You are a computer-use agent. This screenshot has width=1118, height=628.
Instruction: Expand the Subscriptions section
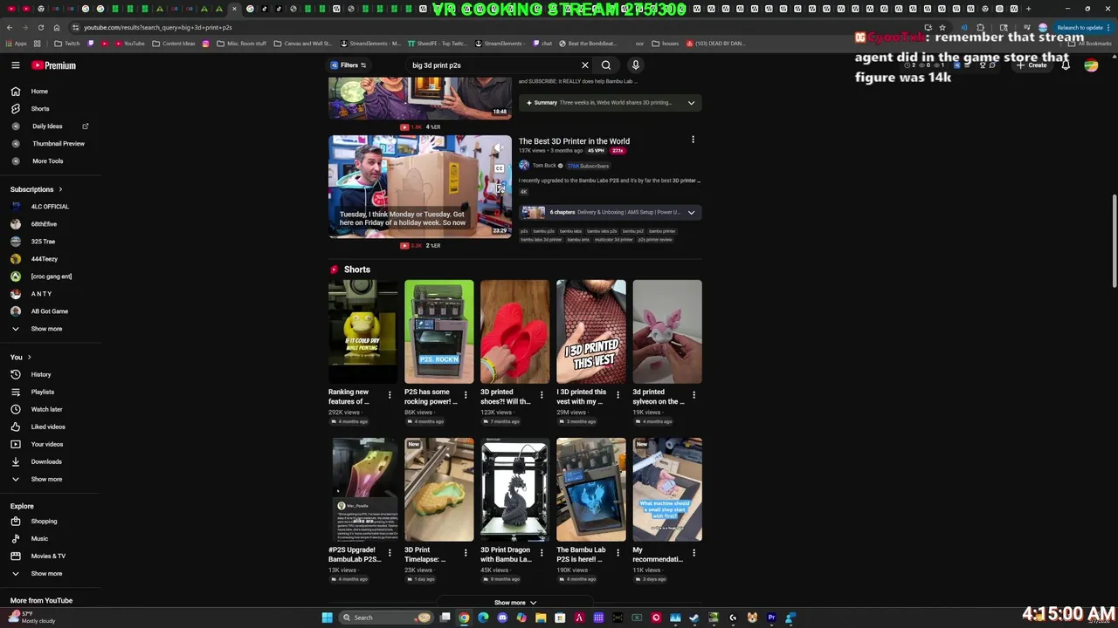coord(36,189)
